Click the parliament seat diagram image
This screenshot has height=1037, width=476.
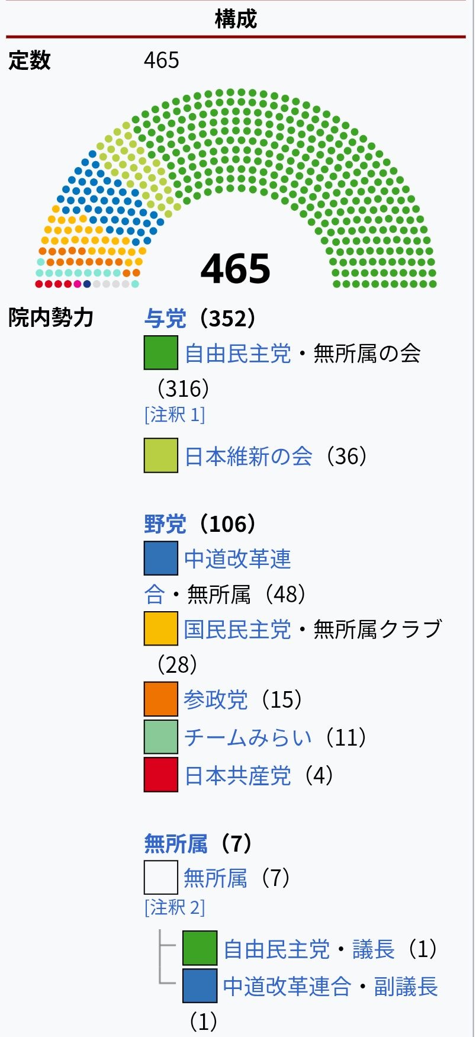[236, 188]
